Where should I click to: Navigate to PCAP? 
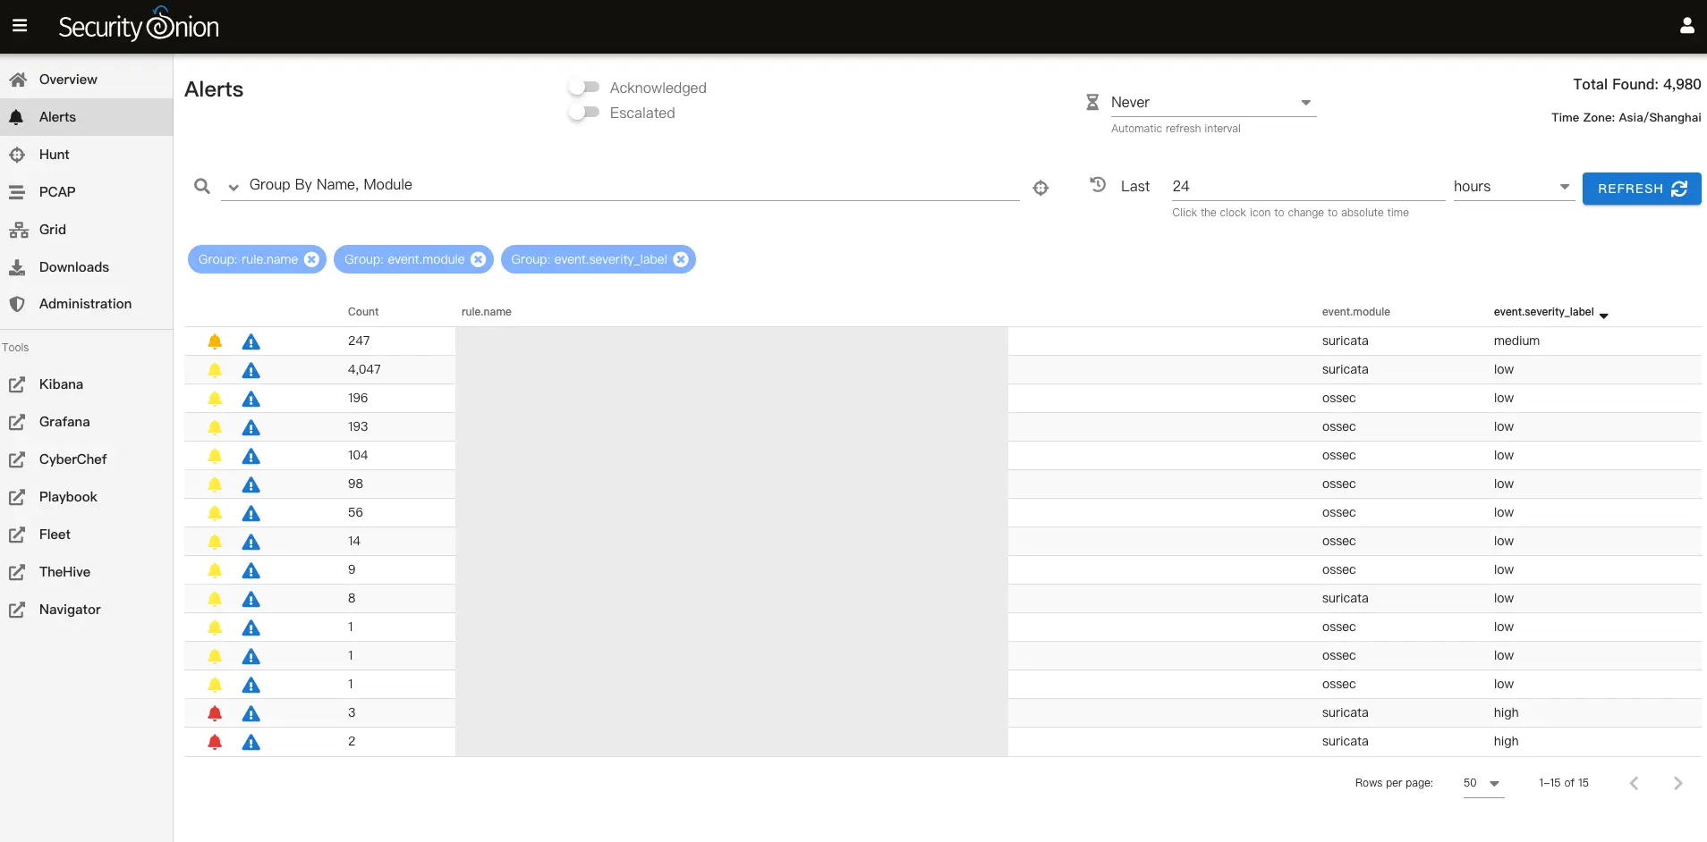[86, 192]
